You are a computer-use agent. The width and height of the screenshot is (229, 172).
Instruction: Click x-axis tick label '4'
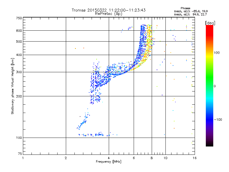point(109,158)
